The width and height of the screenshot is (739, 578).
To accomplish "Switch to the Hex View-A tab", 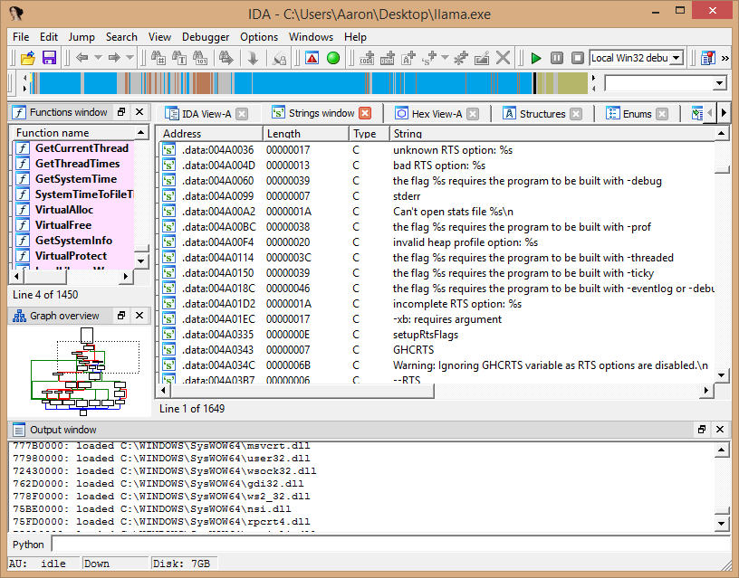I will point(437,114).
